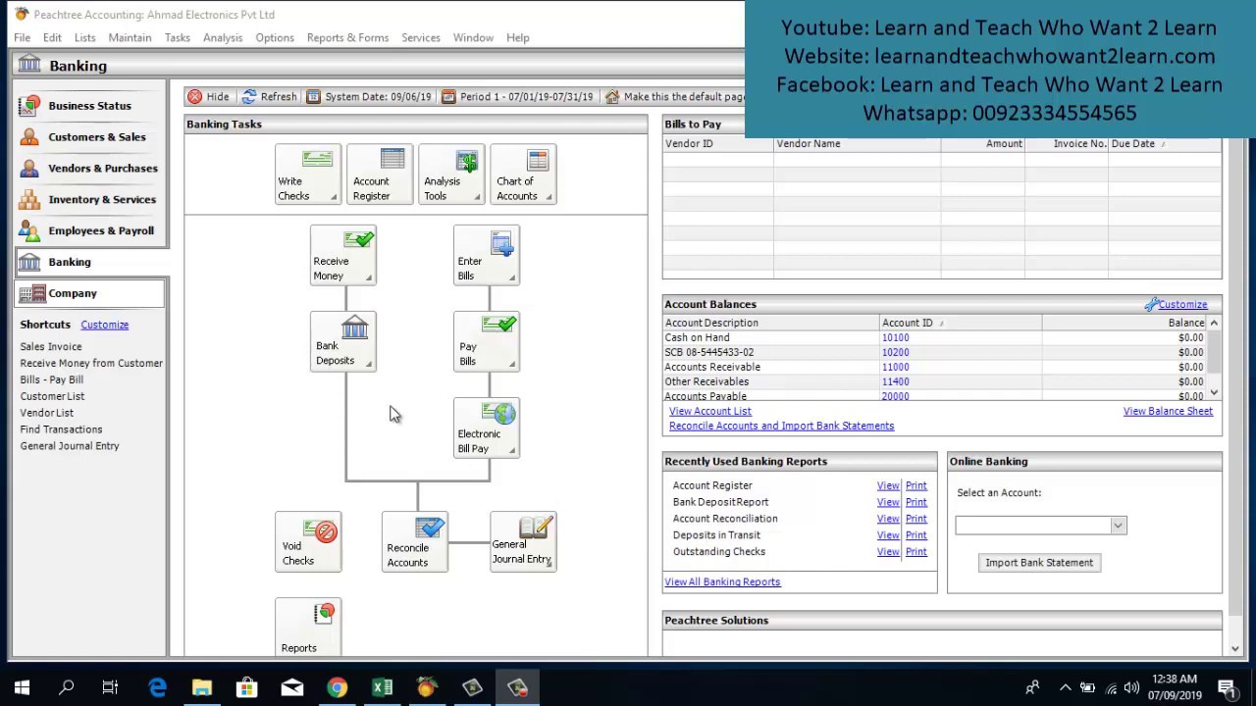Open File Explorer from the taskbar
1256x706 pixels.
pos(201,687)
